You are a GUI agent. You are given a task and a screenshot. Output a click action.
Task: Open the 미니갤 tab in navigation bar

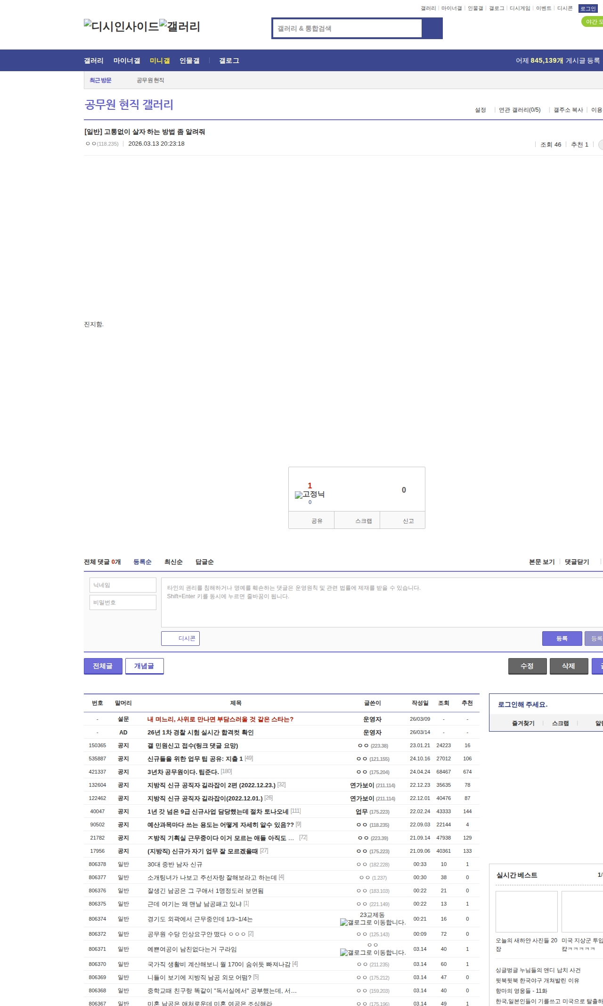[160, 61]
